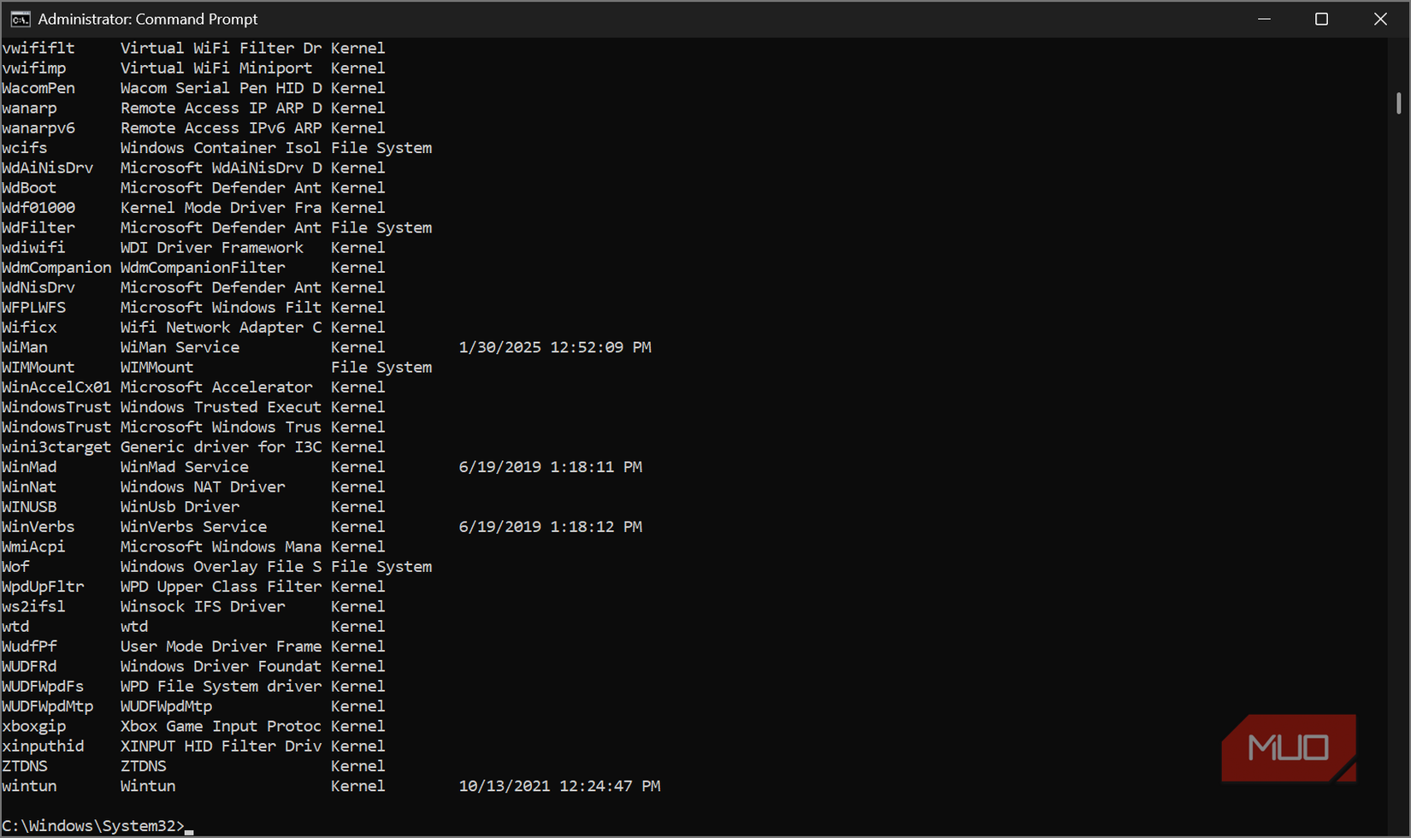Select the vwififlt module name

click(38, 49)
